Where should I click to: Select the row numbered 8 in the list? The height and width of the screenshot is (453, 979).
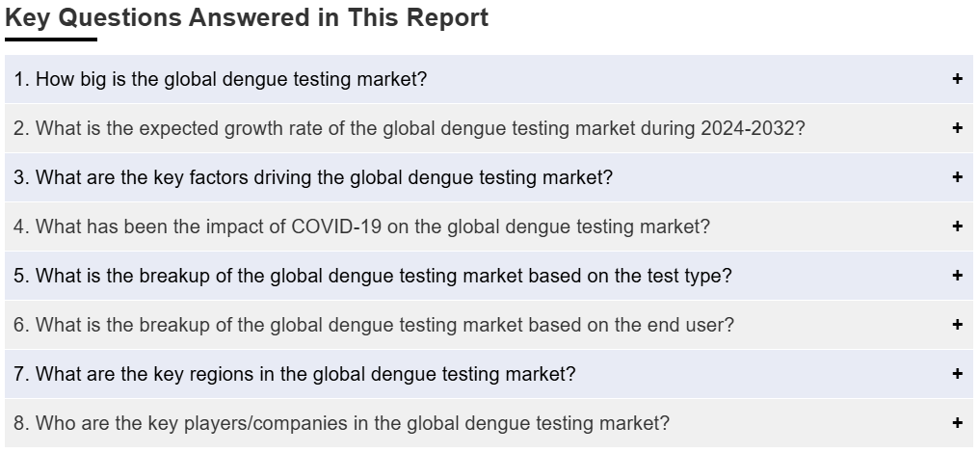(489, 423)
